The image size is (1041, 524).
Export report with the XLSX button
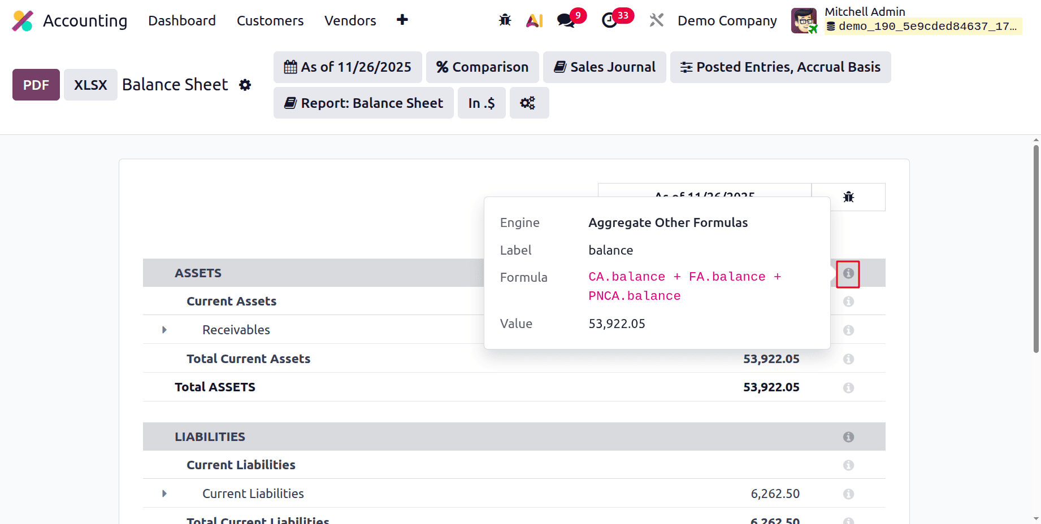click(90, 85)
